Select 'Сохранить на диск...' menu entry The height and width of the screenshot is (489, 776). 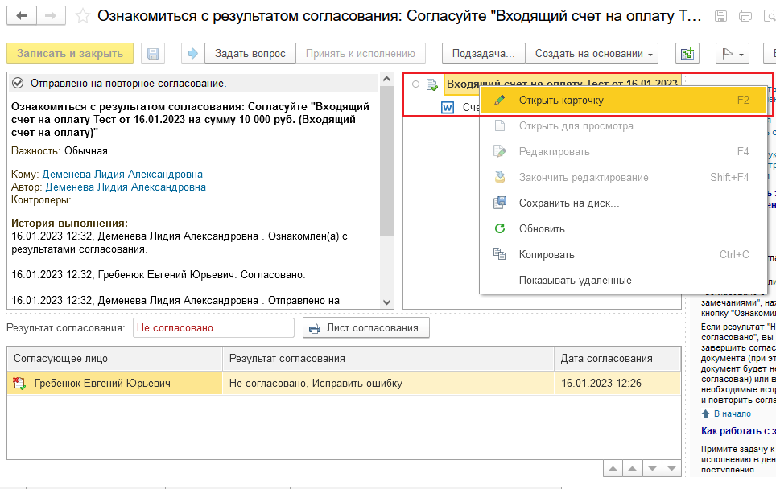(568, 203)
